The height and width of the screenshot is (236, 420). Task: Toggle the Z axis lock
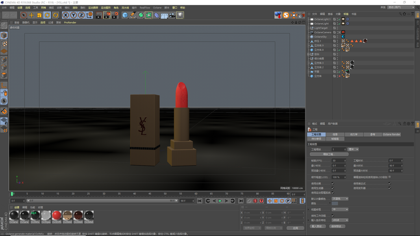(81, 15)
